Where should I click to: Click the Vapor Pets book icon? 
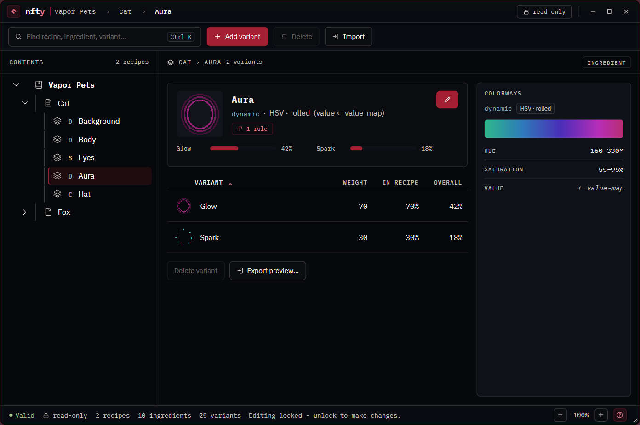point(39,85)
